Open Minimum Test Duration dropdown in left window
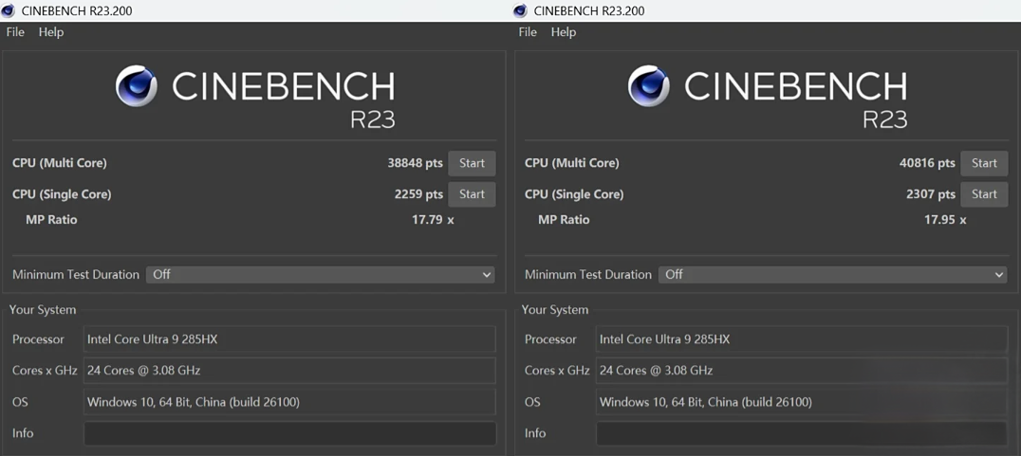This screenshot has width=1021, height=456. (321, 275)
